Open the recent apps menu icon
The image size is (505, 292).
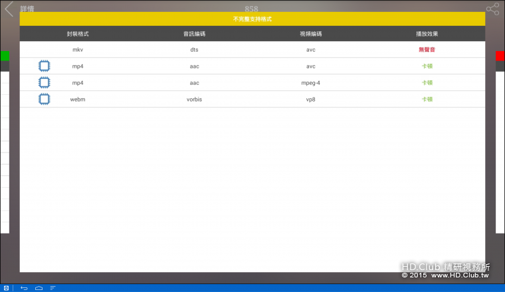pos(53,288)
